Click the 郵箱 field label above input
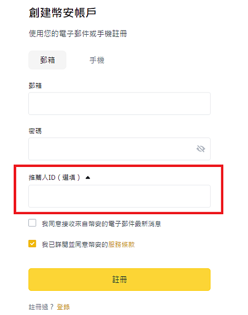 [x=35, y=86]
